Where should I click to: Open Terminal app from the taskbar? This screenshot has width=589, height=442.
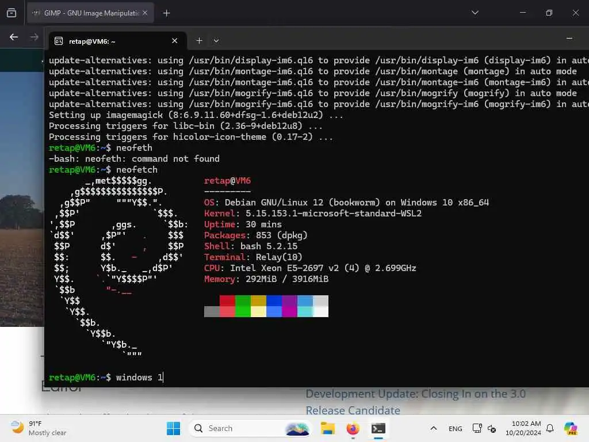(x=378, y=428)
